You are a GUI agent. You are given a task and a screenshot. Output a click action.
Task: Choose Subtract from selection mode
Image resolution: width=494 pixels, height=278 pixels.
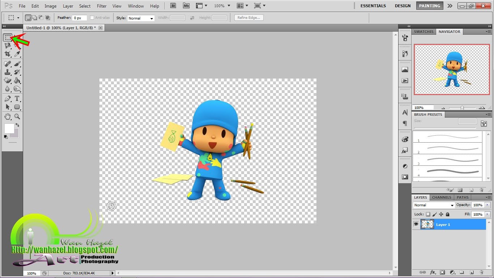[x=41, y=17]
